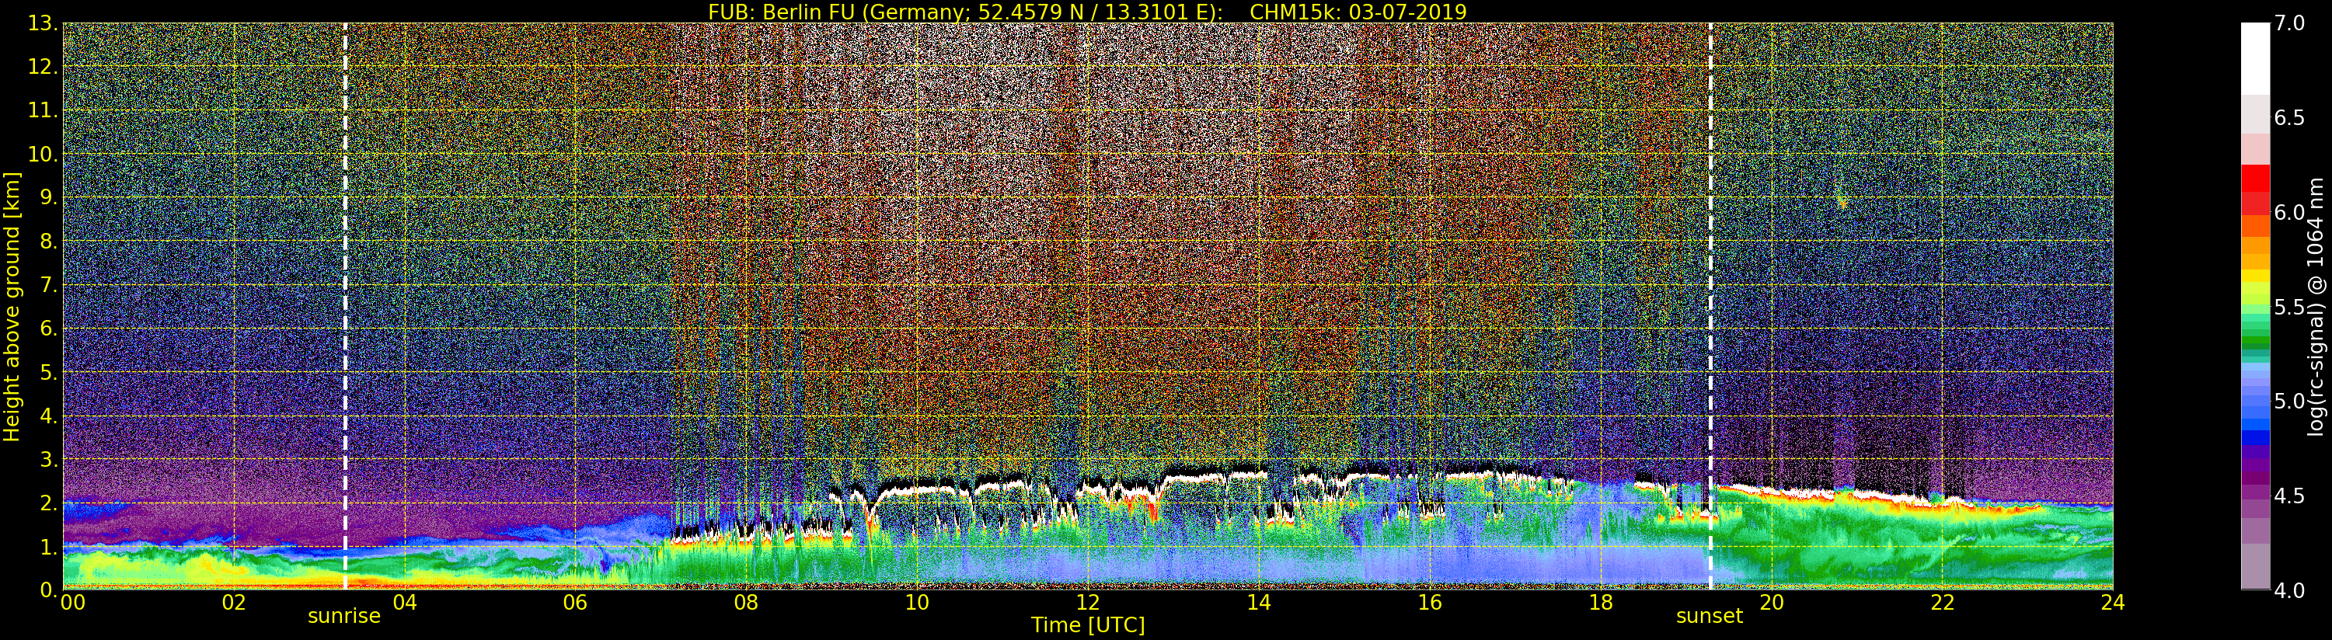The width and height of the screenshot is (2332, 640).
Task: Click the height axis tick "11."
Action: tap(44, 110)
